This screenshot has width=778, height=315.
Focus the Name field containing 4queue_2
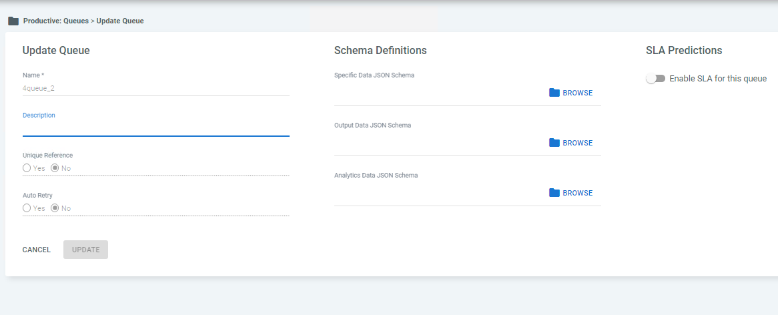(155, 88)
